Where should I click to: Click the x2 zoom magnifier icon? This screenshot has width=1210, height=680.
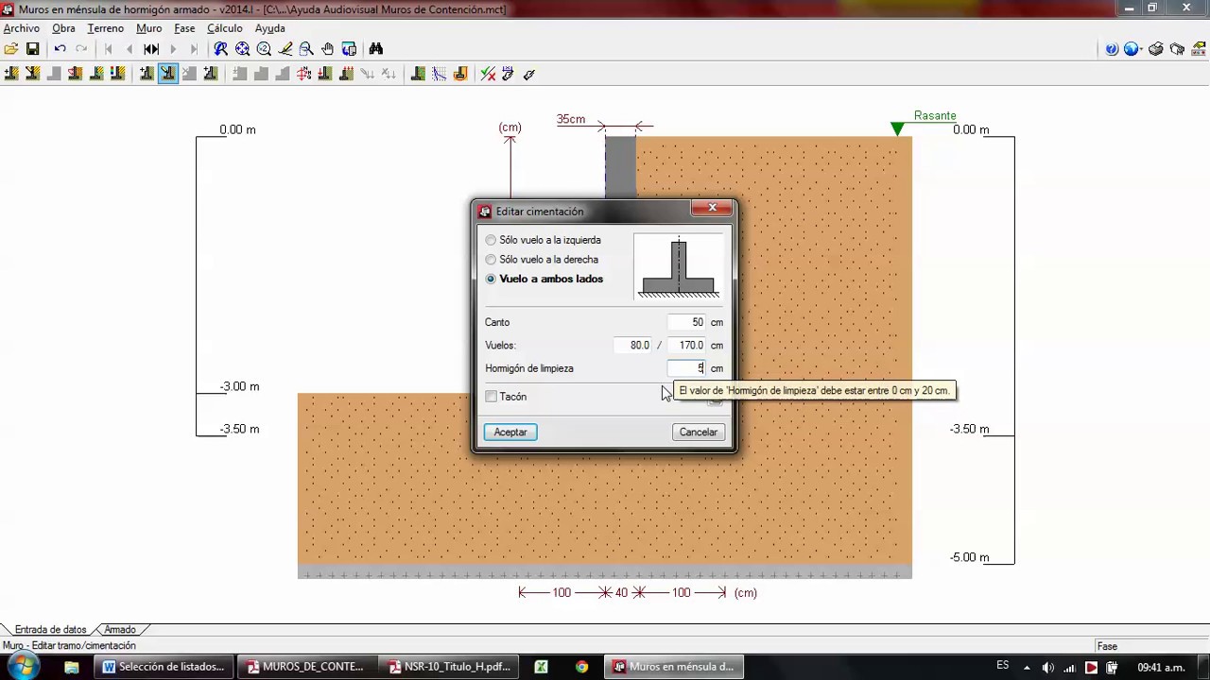pos(264,49)
